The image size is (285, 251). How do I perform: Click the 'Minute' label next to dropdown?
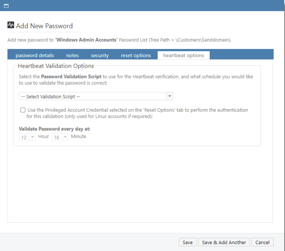coord(78,137)
